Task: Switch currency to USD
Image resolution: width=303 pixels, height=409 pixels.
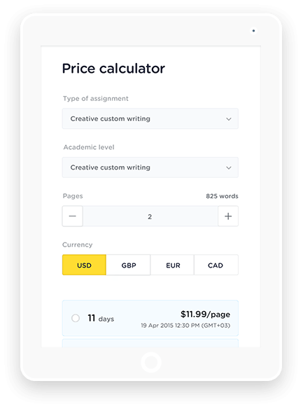Action: click(x=84, y=265)
